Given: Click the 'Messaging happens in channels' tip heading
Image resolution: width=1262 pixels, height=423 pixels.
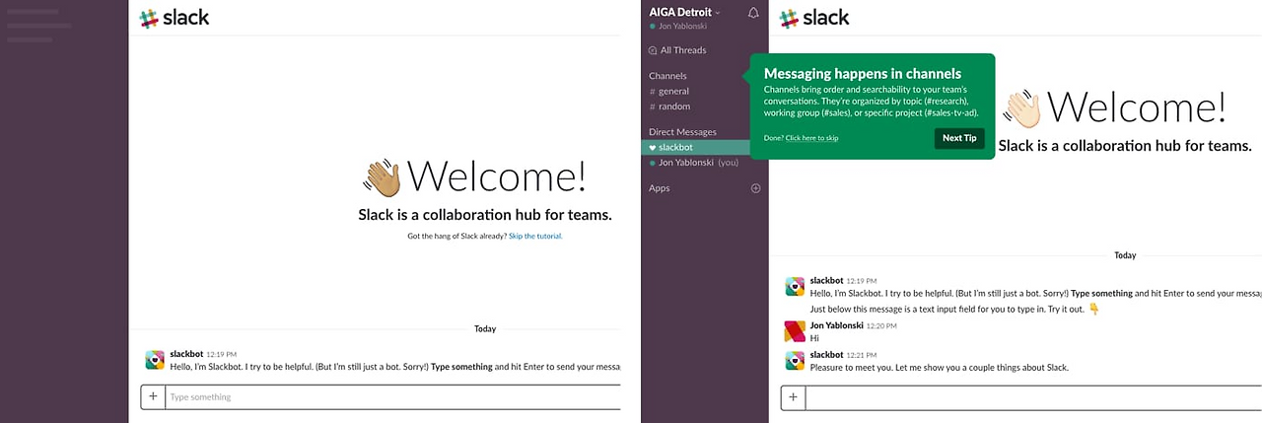Looking at the screenshot, I should 863,74.
